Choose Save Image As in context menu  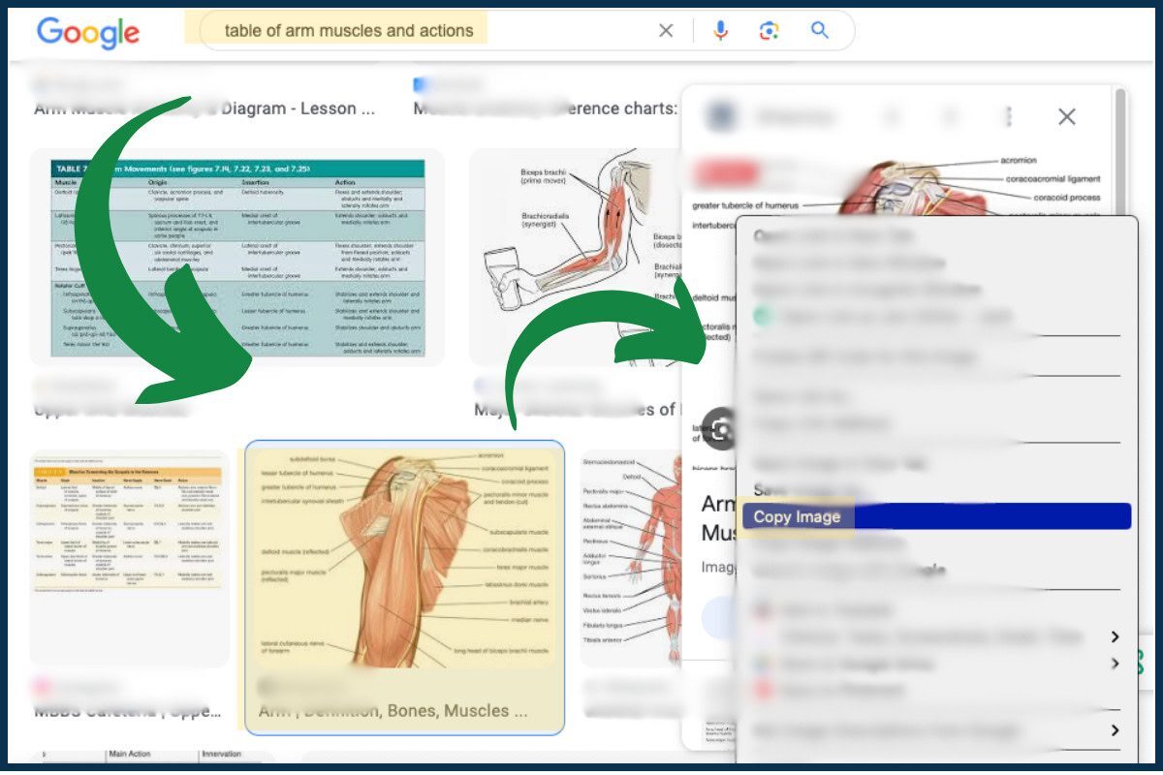point(804,490)
